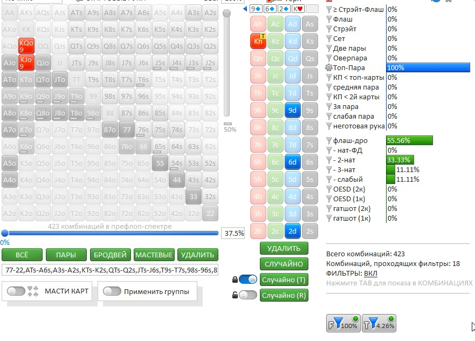Click the filter funnel next to неготовая рука

point(329,126)
